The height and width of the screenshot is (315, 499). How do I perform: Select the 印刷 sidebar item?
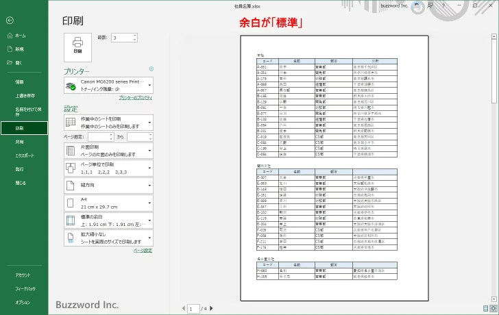tap(24, 128)
